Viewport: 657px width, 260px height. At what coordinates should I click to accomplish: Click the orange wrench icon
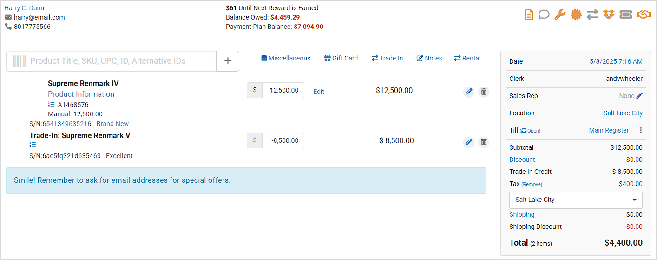560,14
